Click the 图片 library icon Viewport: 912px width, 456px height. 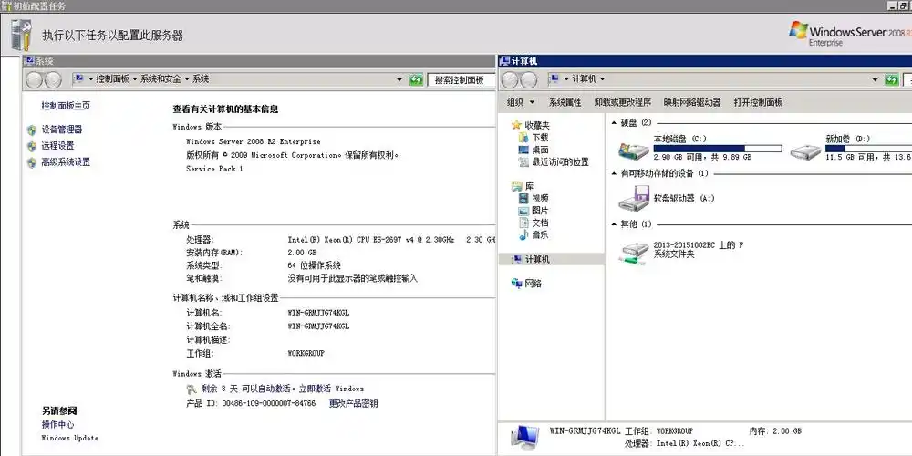[523, 211]
